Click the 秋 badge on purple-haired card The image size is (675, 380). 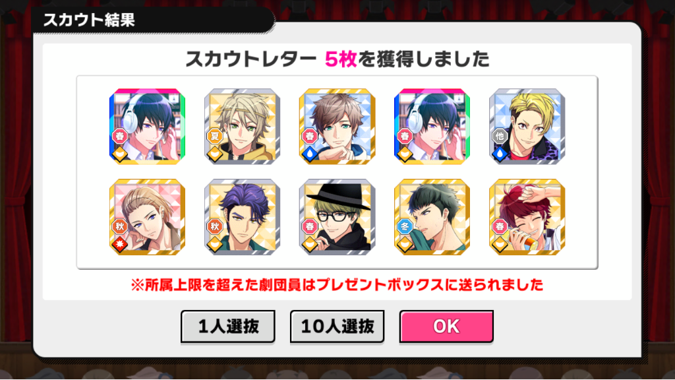pyautogui.click(x=215, y=226)
